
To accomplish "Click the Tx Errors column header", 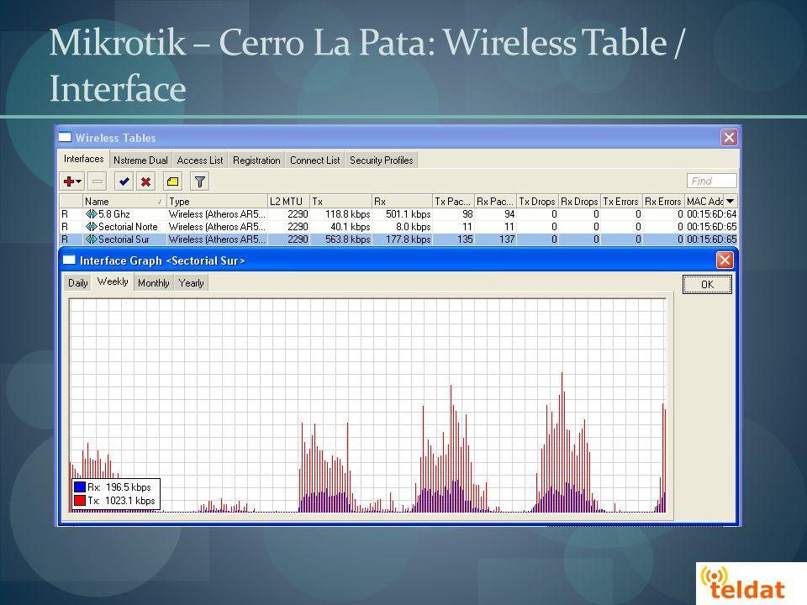I will click(x=622, y=201).
